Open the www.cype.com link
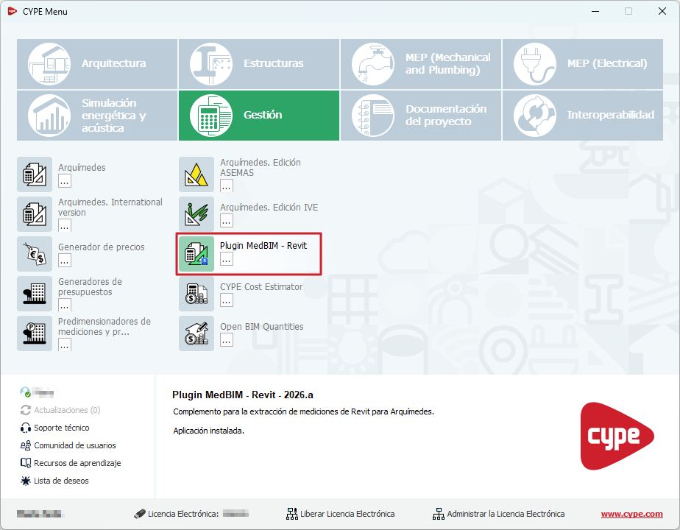 631,514
